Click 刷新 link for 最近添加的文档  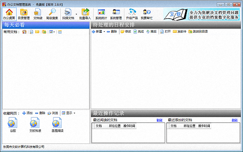pyautogui.click(x=234, y=120)
